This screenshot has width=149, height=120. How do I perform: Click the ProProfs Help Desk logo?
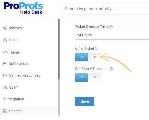pos(23,8)
